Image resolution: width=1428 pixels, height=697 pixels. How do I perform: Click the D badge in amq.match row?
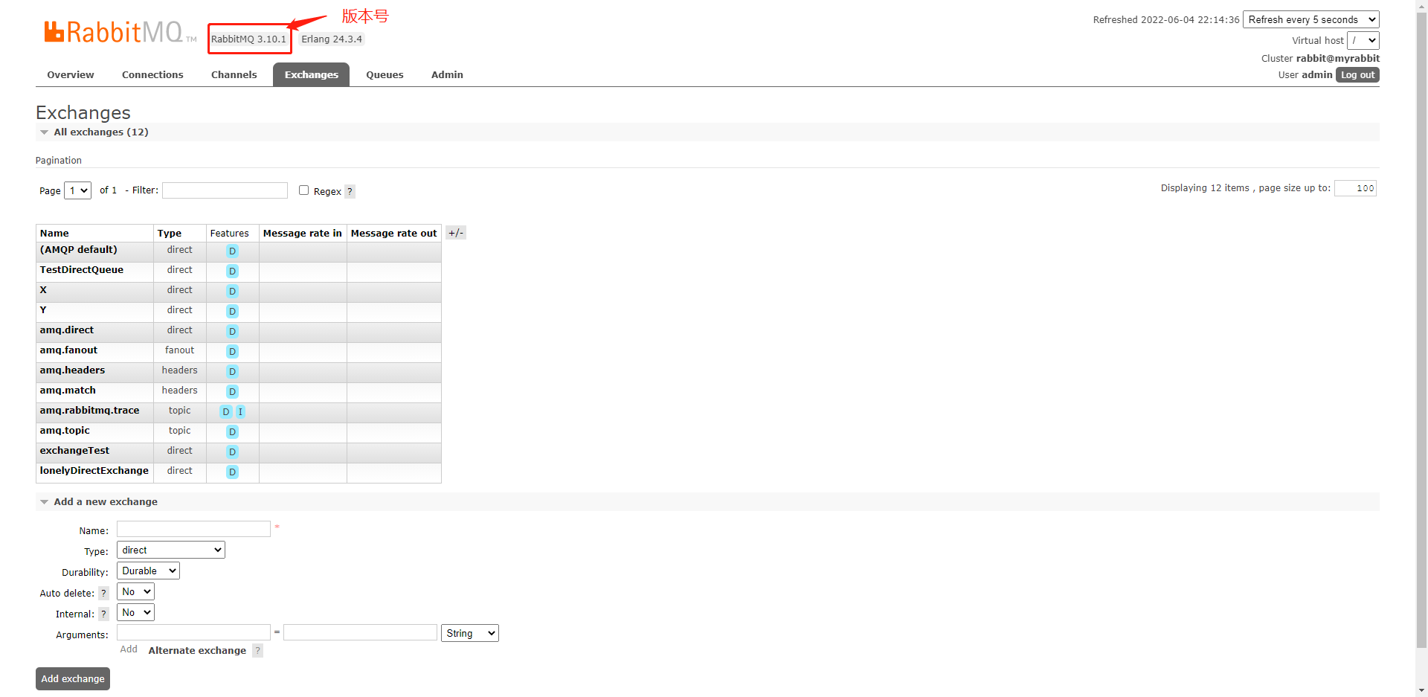[232, 392]
